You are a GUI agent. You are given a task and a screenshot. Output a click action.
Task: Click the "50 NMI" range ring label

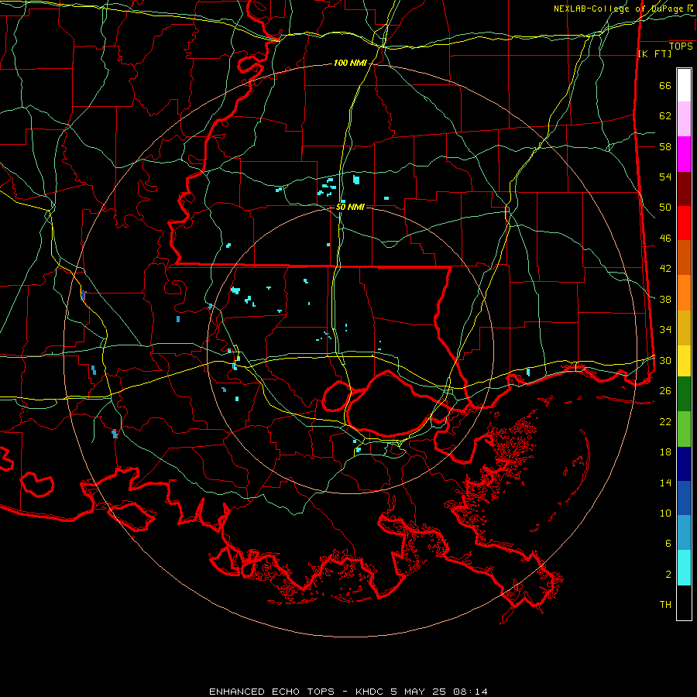click(x=350, y=207)
